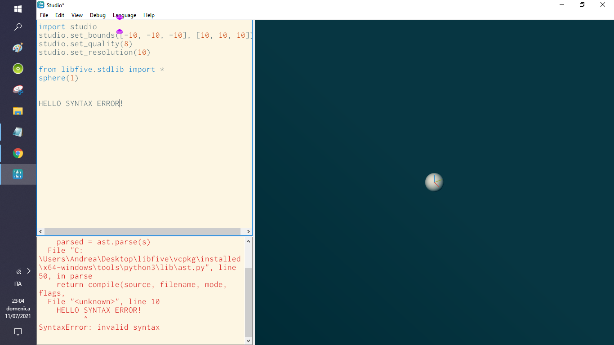Image resolution: width=614 pixels, height=345 pixels.
Task: Launch Google Chrome from the taskbar
Action: (18, 153)
